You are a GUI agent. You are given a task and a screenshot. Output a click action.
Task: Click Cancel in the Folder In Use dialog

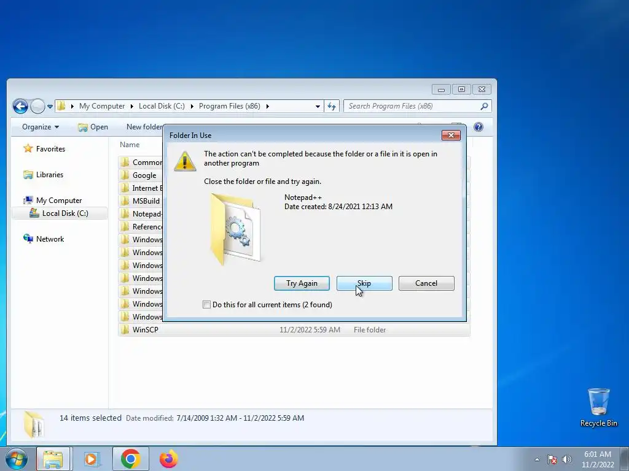[426, 283]
